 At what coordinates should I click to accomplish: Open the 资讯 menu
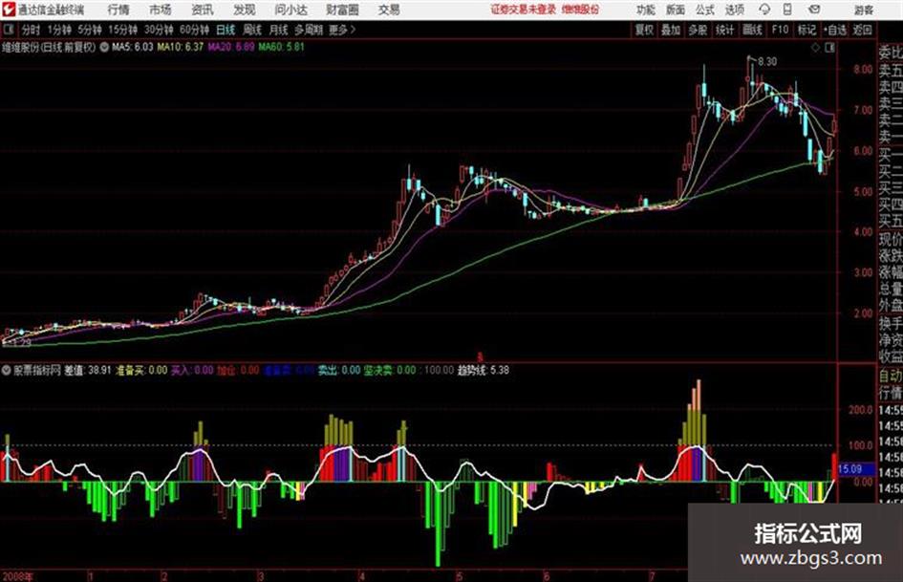(x=203, y=10)
